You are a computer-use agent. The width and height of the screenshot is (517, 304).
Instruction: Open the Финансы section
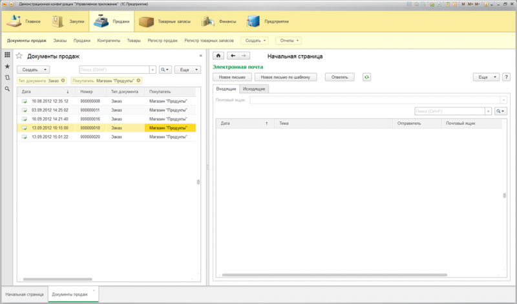(x=218, y=21)
